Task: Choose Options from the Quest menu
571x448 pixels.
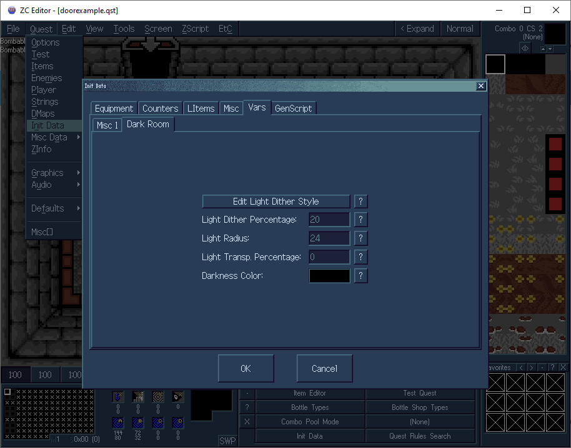Action: (x=54, y=42)
